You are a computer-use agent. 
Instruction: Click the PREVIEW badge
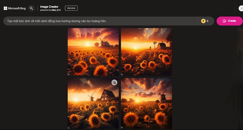coord(71,8)
